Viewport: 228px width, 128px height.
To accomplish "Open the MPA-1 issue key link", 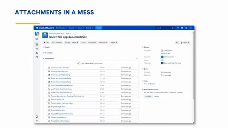I will (68, 33).
